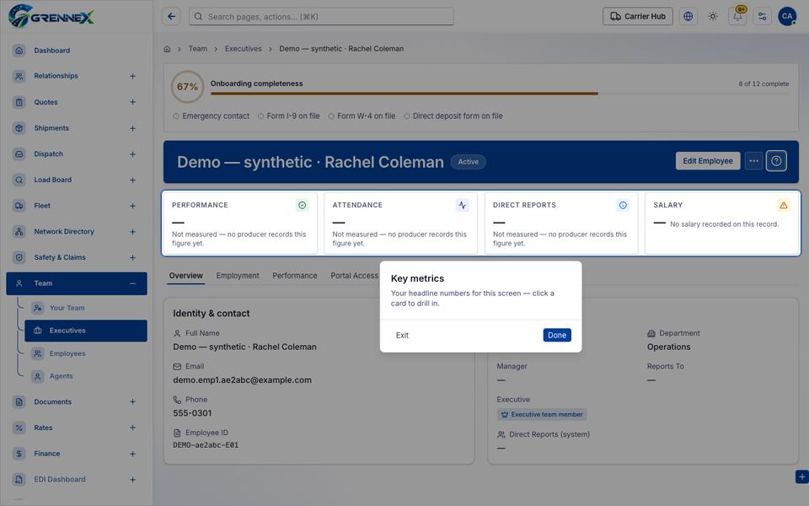Click the 67% completeness ring
The image size is (809, 506).
click(187, 87)
